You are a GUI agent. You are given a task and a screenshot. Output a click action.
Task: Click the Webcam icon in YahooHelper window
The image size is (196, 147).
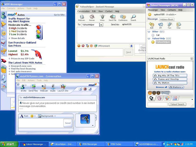[81, 18]
